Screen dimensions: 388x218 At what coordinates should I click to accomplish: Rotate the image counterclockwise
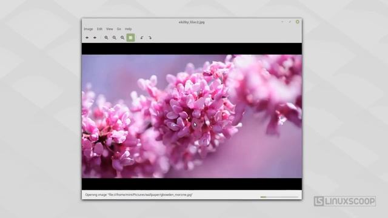click(142, 38)
